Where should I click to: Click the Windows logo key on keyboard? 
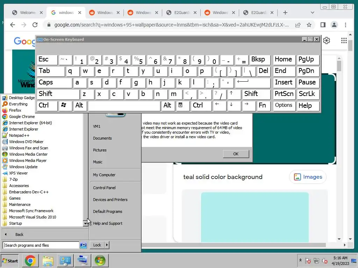65,105
